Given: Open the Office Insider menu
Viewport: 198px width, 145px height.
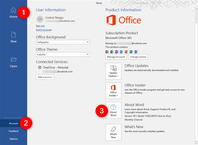Looking at the screenshot, I should pyautogui.click(x=113, y=91).
